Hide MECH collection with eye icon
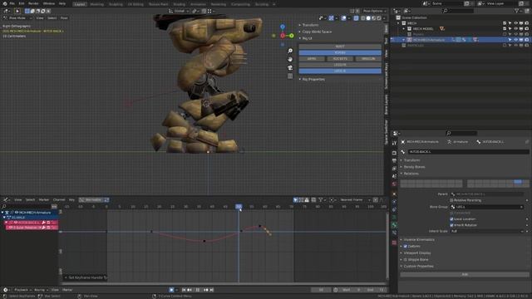The height and width of the screenshot is (299, 532). (515, 23)
